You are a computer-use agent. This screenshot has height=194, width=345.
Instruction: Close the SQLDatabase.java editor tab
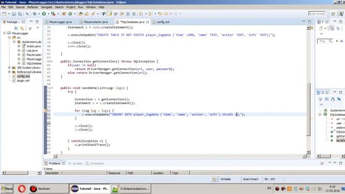pos(147,22)
